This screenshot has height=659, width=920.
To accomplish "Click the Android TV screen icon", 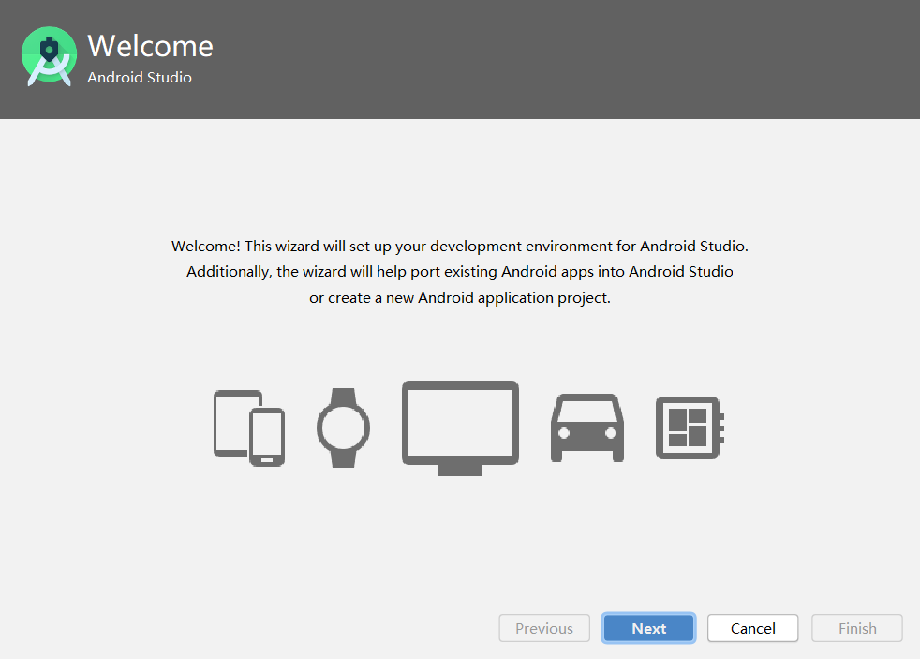I will (461, 427).
